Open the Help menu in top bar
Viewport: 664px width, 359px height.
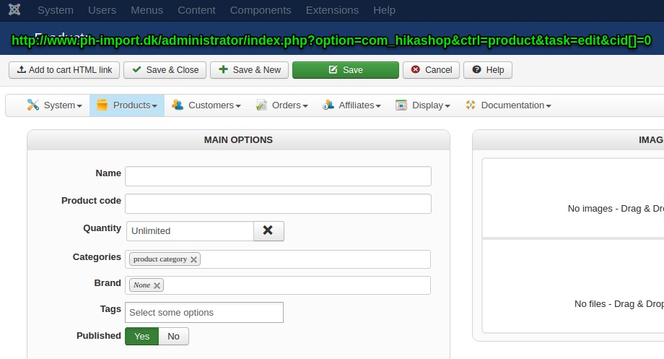(384, 10)
